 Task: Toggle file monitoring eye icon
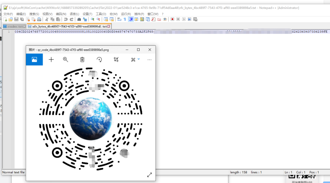click(165, 19)
